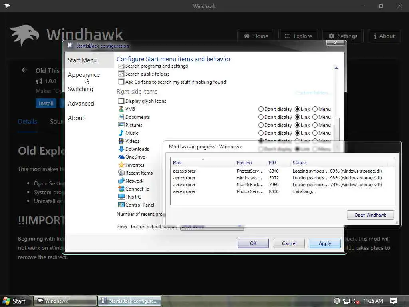
Task: Install the Old This PC mod
Action: 46,104
